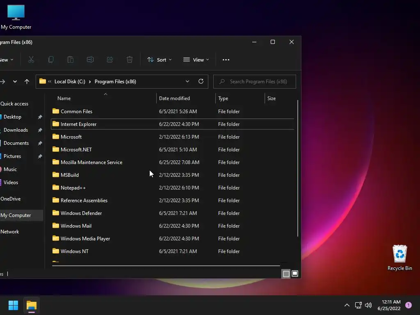The image size is (420, 315).
Task: Click the Copy icon in toolbar
Action: coord(50,59)
